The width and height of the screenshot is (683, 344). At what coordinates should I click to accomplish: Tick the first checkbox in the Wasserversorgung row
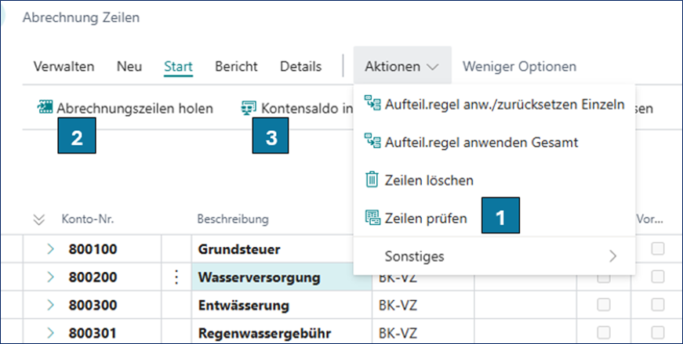pos(603,278)
